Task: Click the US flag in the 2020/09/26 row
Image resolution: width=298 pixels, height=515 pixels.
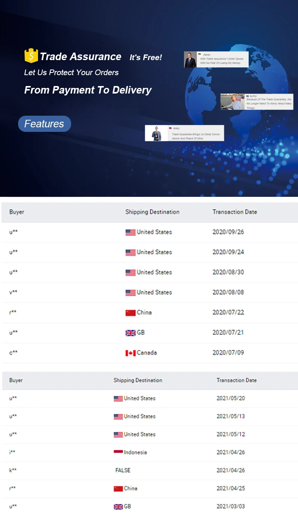Action: click(131, 233)
